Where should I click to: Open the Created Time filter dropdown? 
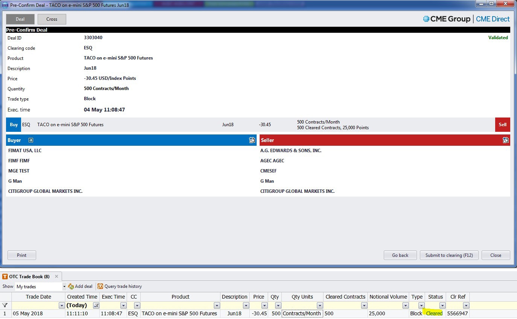(x=96, y=305)
